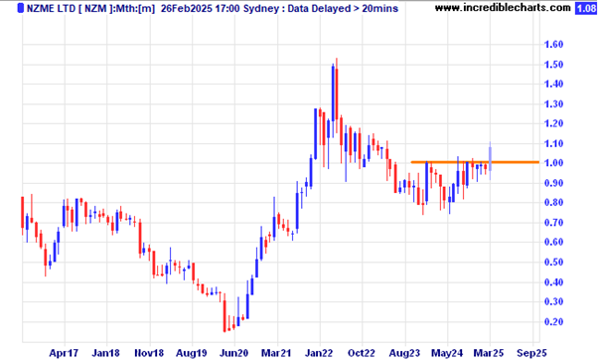Click the Aug19 date axis label
598x363 pixels.
192,353
